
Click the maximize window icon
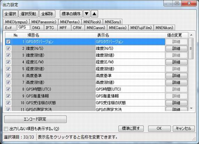click(x=177, y=3)
